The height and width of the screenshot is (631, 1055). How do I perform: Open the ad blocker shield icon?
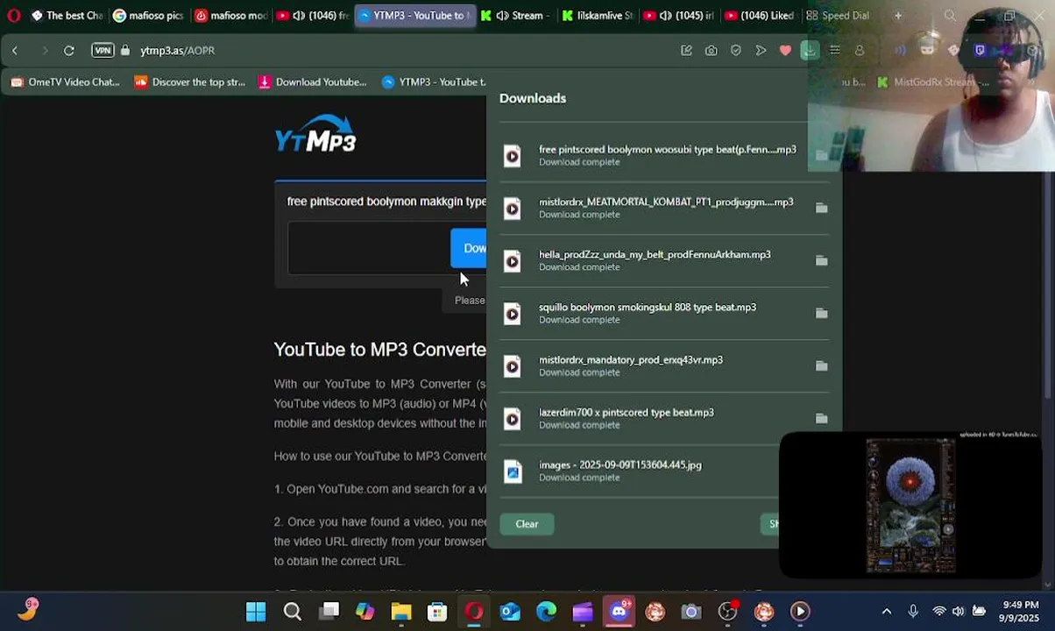(736, 51)
